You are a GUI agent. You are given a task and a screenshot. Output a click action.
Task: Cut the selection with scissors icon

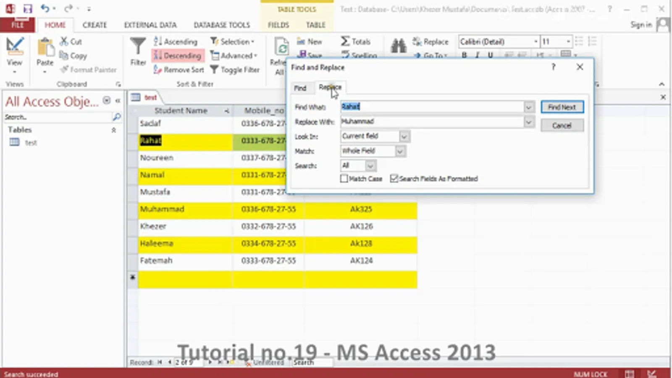point(71,42)
